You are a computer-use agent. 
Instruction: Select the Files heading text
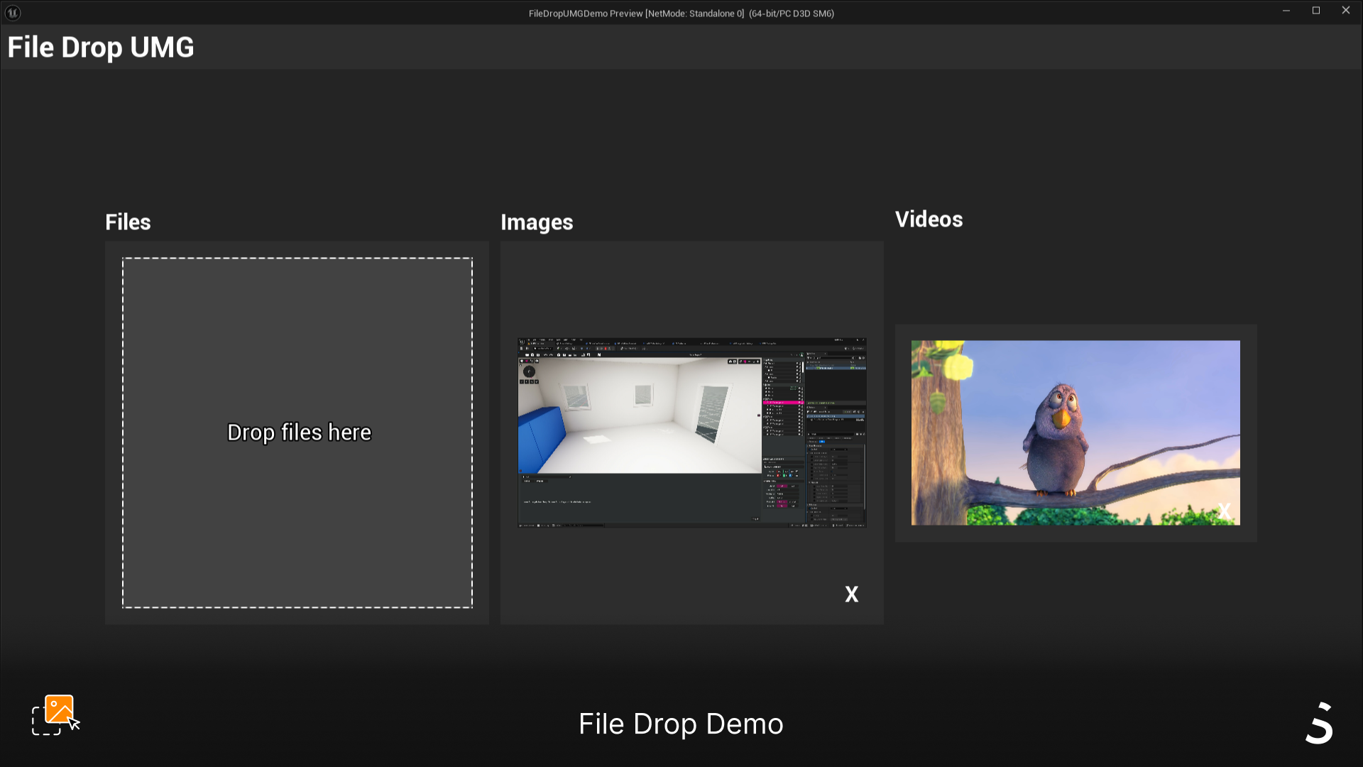point(128,222)
